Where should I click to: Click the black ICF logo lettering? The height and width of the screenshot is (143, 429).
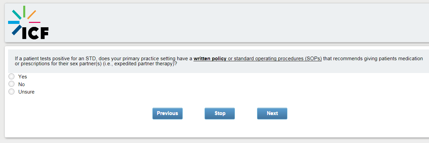[x=35, y=33]
